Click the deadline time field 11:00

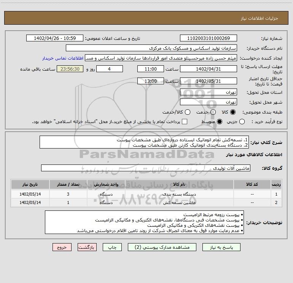tap(151, 69)
